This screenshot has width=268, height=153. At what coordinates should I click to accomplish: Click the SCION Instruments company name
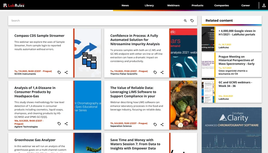(25, 74)
